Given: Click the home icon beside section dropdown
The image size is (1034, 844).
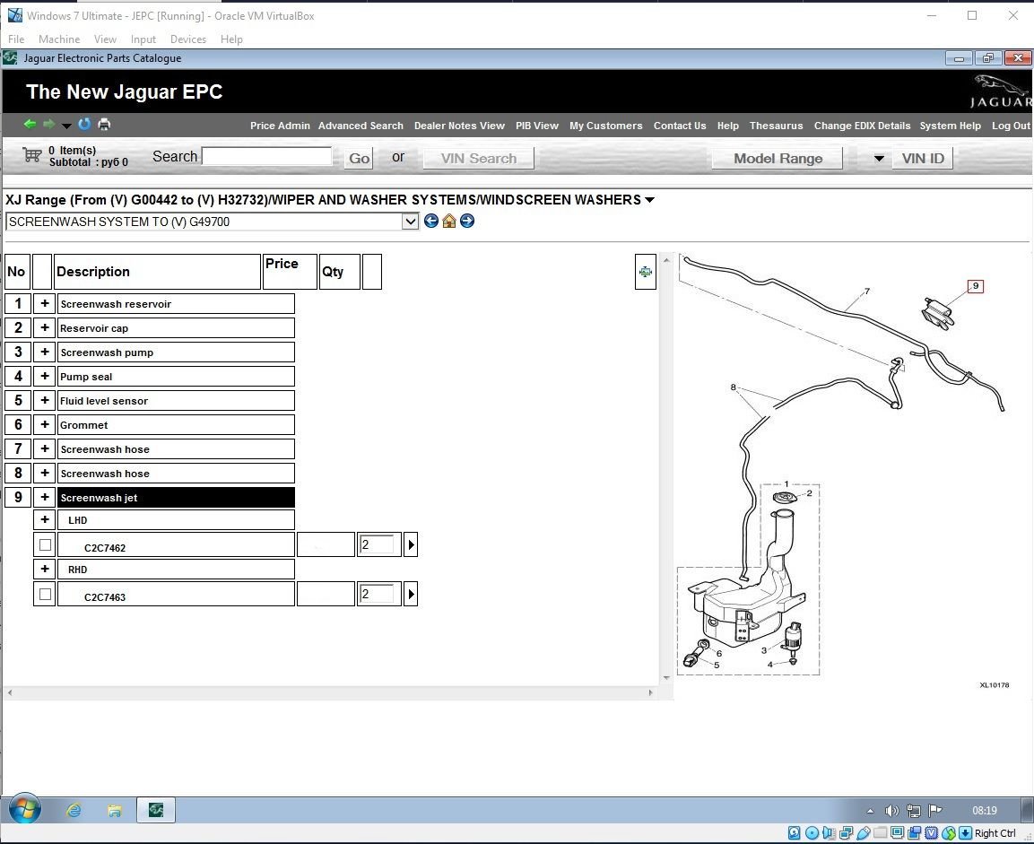Looking at the screenshot, I should 449,222.
